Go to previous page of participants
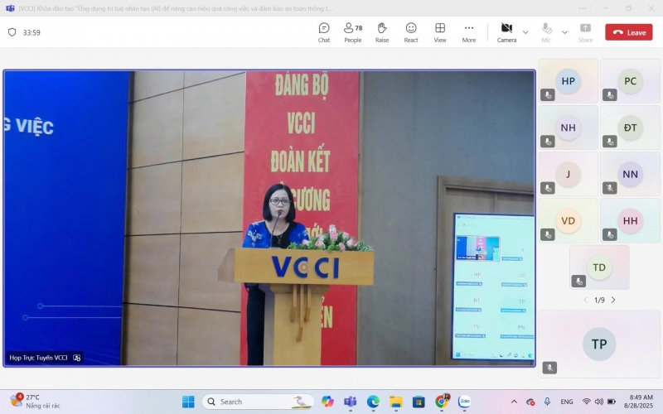Viewport: 663px width, 414px height. click(585, 300)
